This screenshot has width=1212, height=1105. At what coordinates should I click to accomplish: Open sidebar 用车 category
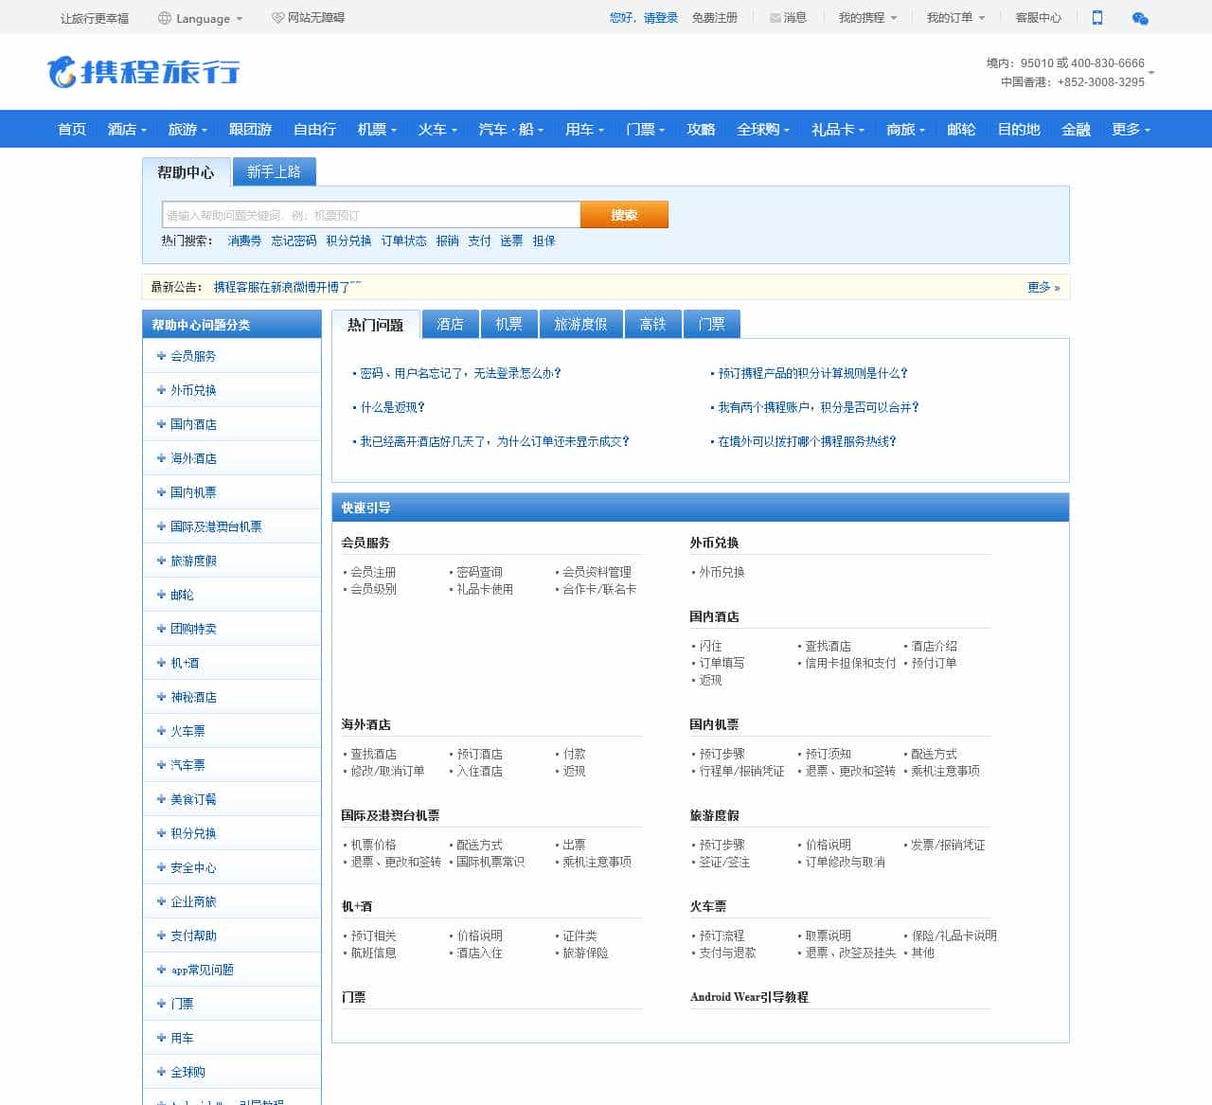[182, 1038]
